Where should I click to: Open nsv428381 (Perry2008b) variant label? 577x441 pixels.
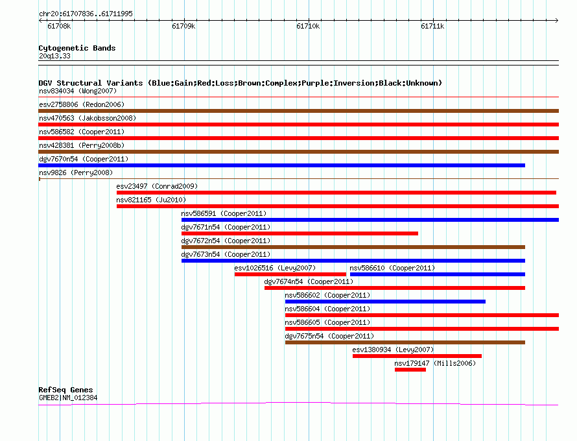click(x=82, y=145)
